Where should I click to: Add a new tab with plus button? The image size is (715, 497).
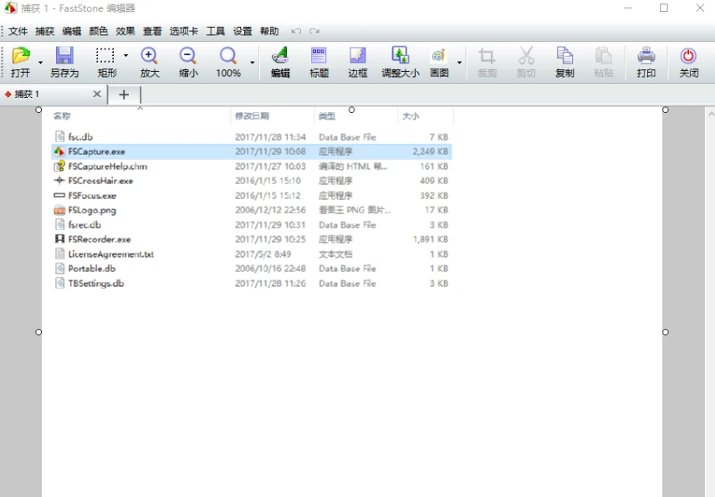pos(124,95)
